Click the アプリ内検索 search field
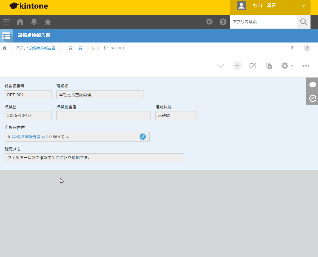The height and width of the screenshot is (257, 318). point(263,22)
